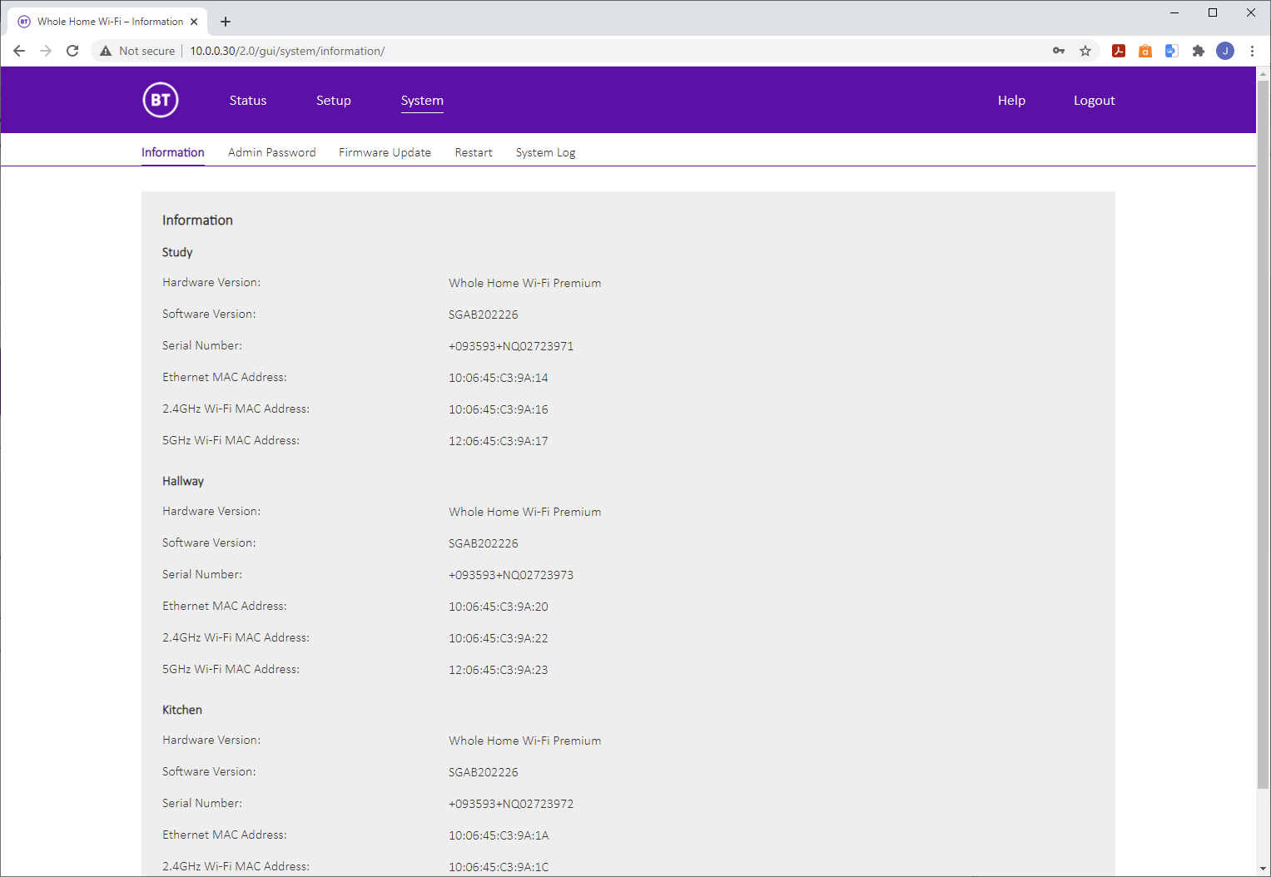The image size is (1271, 877).
Task: View the System Log tab
Action: click(x=545, y=153)
